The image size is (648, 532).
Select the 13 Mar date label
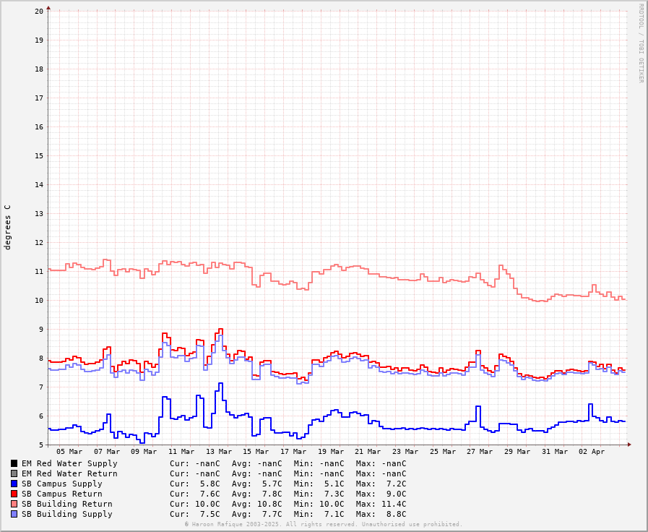(219, 452)
